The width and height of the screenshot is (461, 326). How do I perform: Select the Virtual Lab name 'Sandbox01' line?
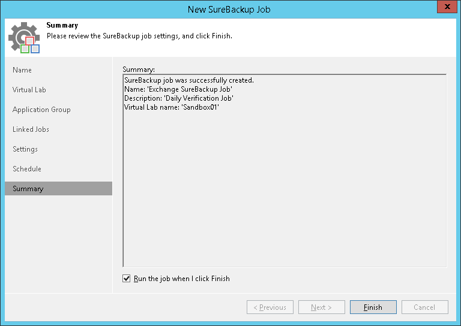[x=172, y=107]
